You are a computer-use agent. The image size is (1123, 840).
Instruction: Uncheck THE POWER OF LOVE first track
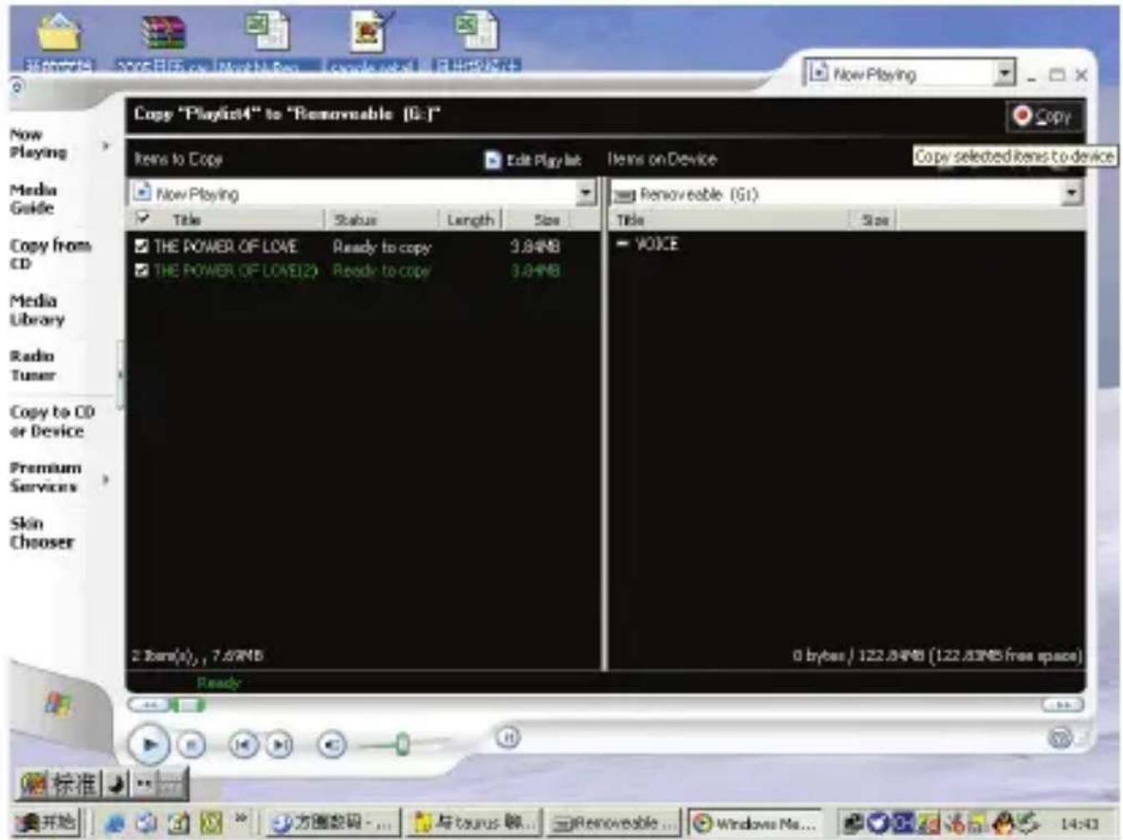[x=142, y=246]
